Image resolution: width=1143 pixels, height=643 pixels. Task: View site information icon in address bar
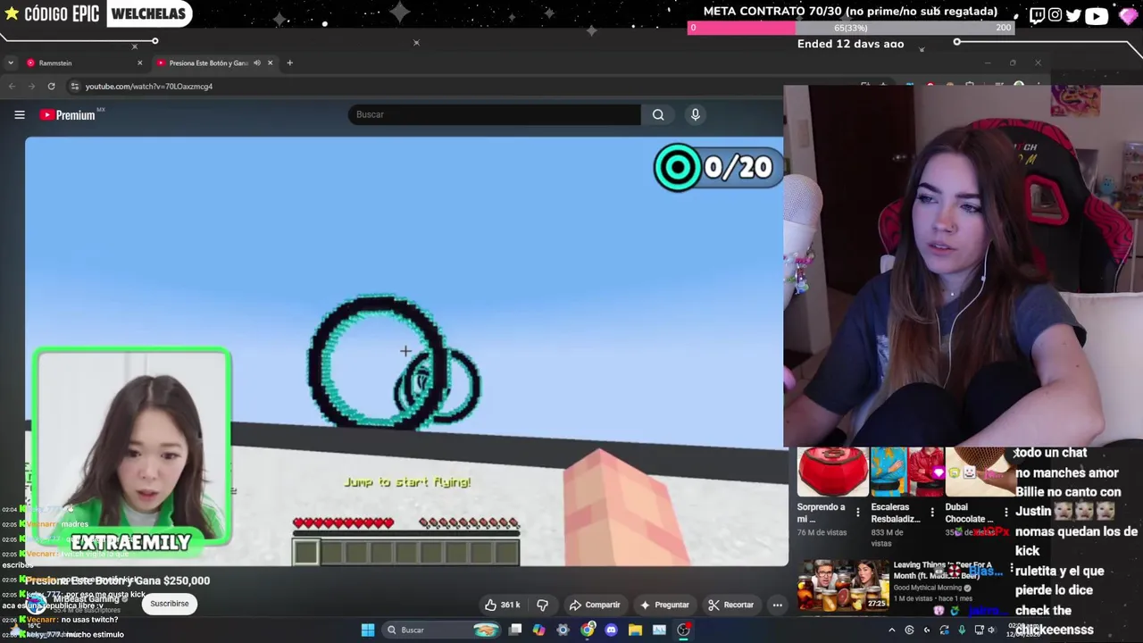tap(75, 87)
